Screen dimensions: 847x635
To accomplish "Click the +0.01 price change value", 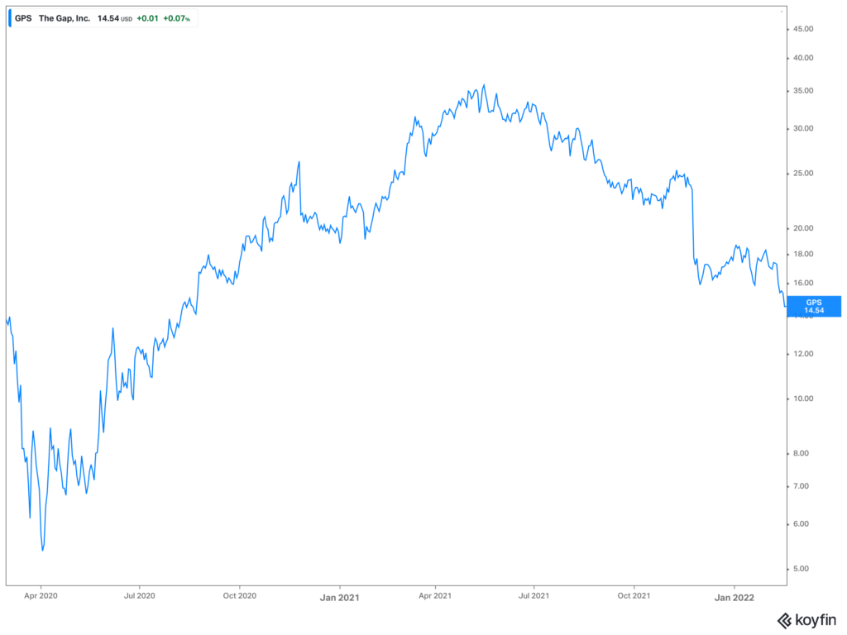I will point(147,18).
